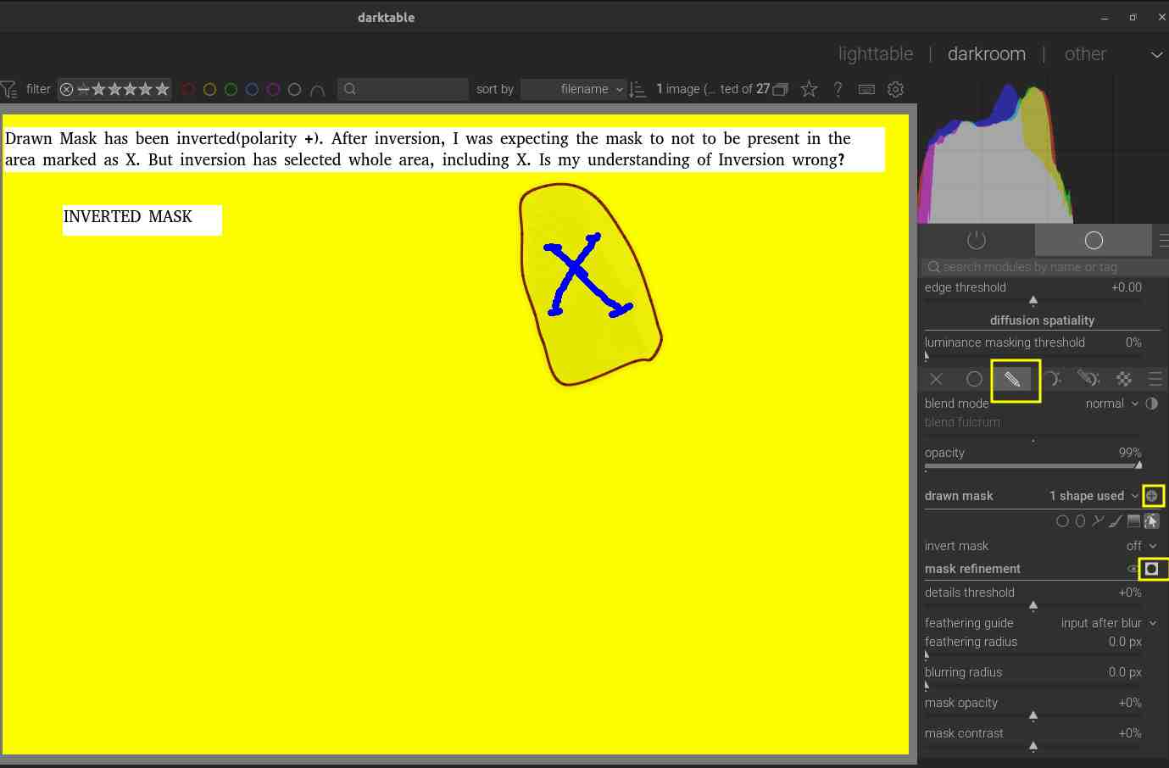Image resolution: width=1169 pixels, height=768 pixels.
Task: Add a gradient shape to mask
Action: tap(1133, 521)
